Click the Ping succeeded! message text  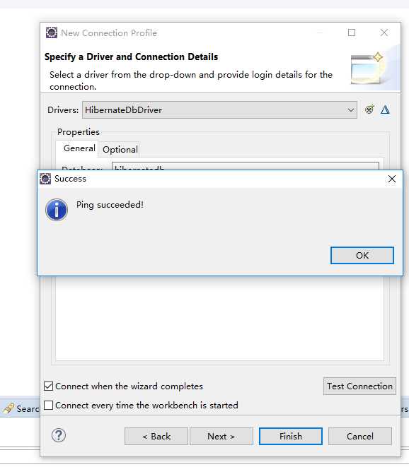(110, 205)
